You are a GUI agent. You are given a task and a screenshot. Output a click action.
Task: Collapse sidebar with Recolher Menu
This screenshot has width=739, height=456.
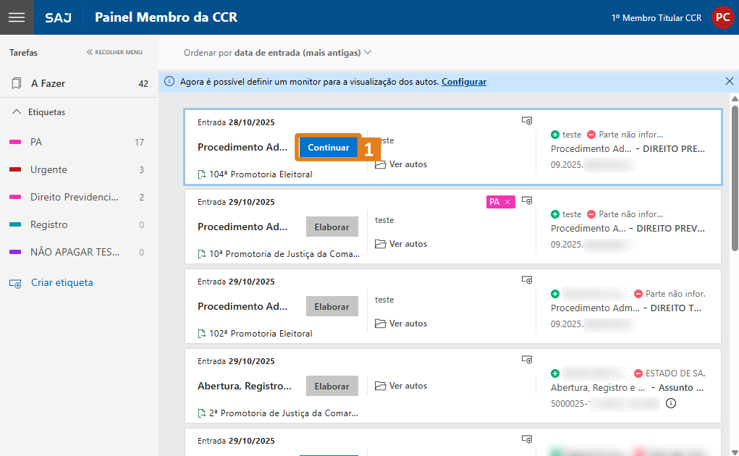click(x=114, y=52)
